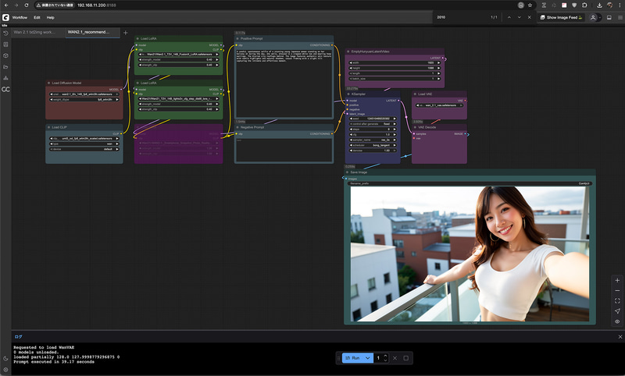Click the select mode arrow canvas icon
Screen dimensions: 625x376
pyautogui.click(x=617, y=311)
